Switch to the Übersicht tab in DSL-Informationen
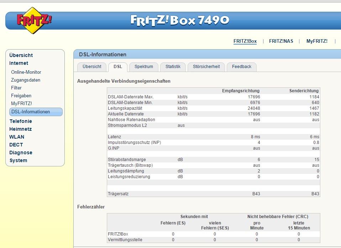 coord(92,67)
